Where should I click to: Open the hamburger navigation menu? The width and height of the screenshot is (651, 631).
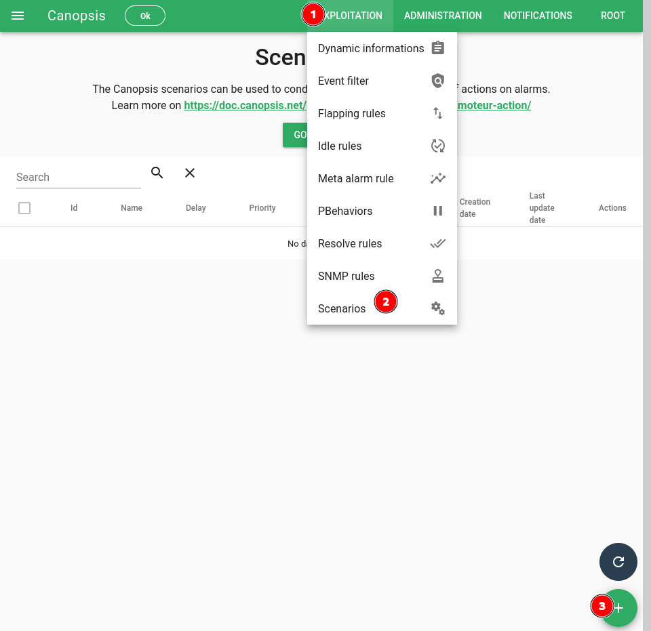pos(18,16)
